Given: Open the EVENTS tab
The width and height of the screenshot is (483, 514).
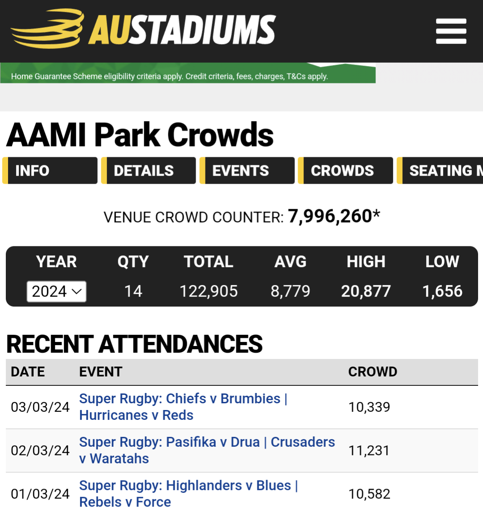Looking at the screenshot, I should click(247, 171).
